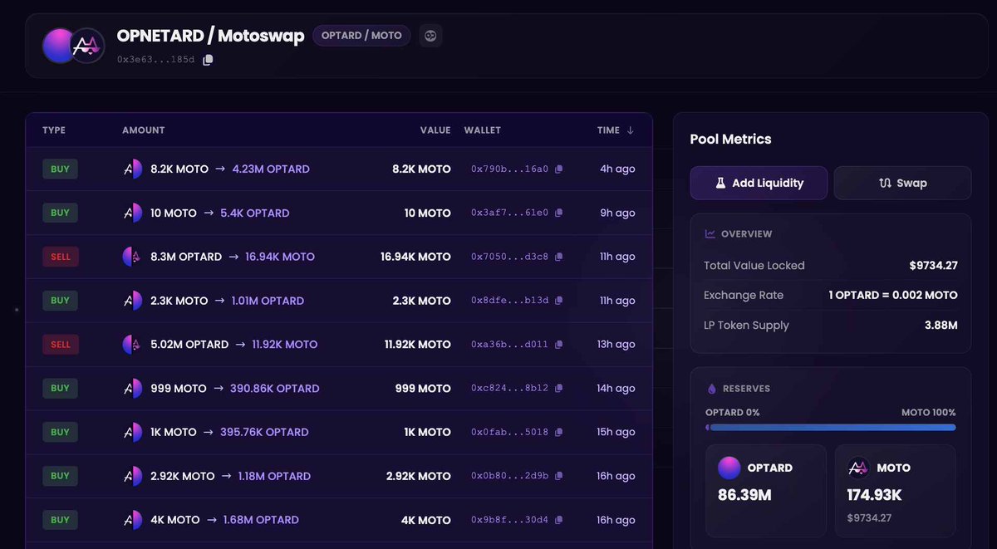Click the 390.86K OPTARD amount text
The image size is (997, 549).
coord(274,388)
